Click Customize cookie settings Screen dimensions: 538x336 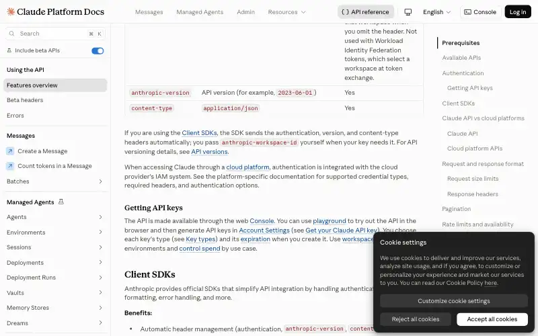click(x=453, y=301)
